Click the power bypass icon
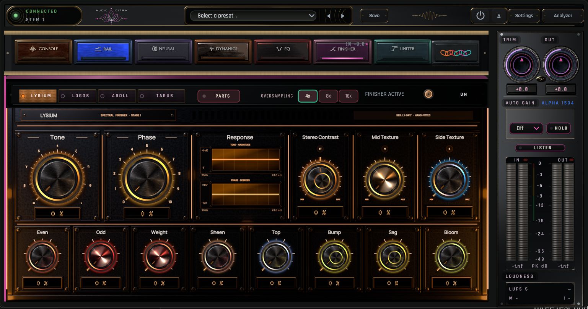Viewport: 588px width, 309px height. pyautogui.click(x=480, y=16)
